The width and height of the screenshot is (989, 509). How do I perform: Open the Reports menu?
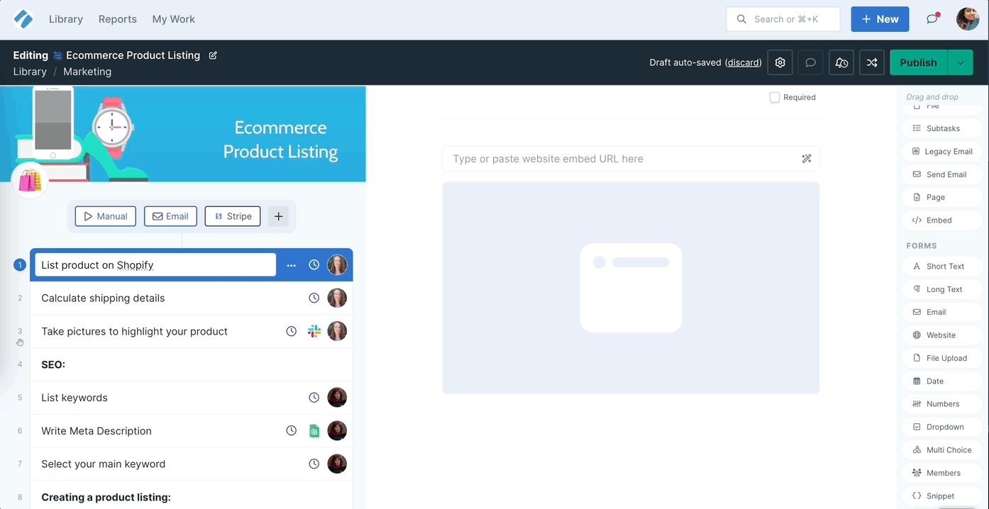coord(118,19)
